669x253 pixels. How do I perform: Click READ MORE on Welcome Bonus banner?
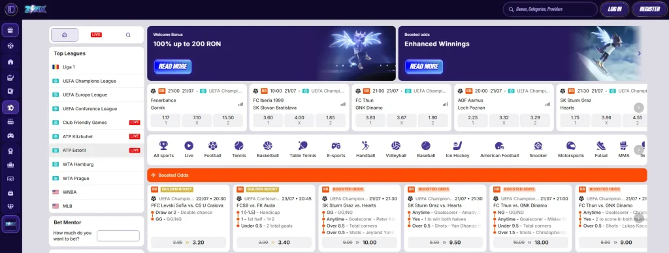[x=172, y=67]
